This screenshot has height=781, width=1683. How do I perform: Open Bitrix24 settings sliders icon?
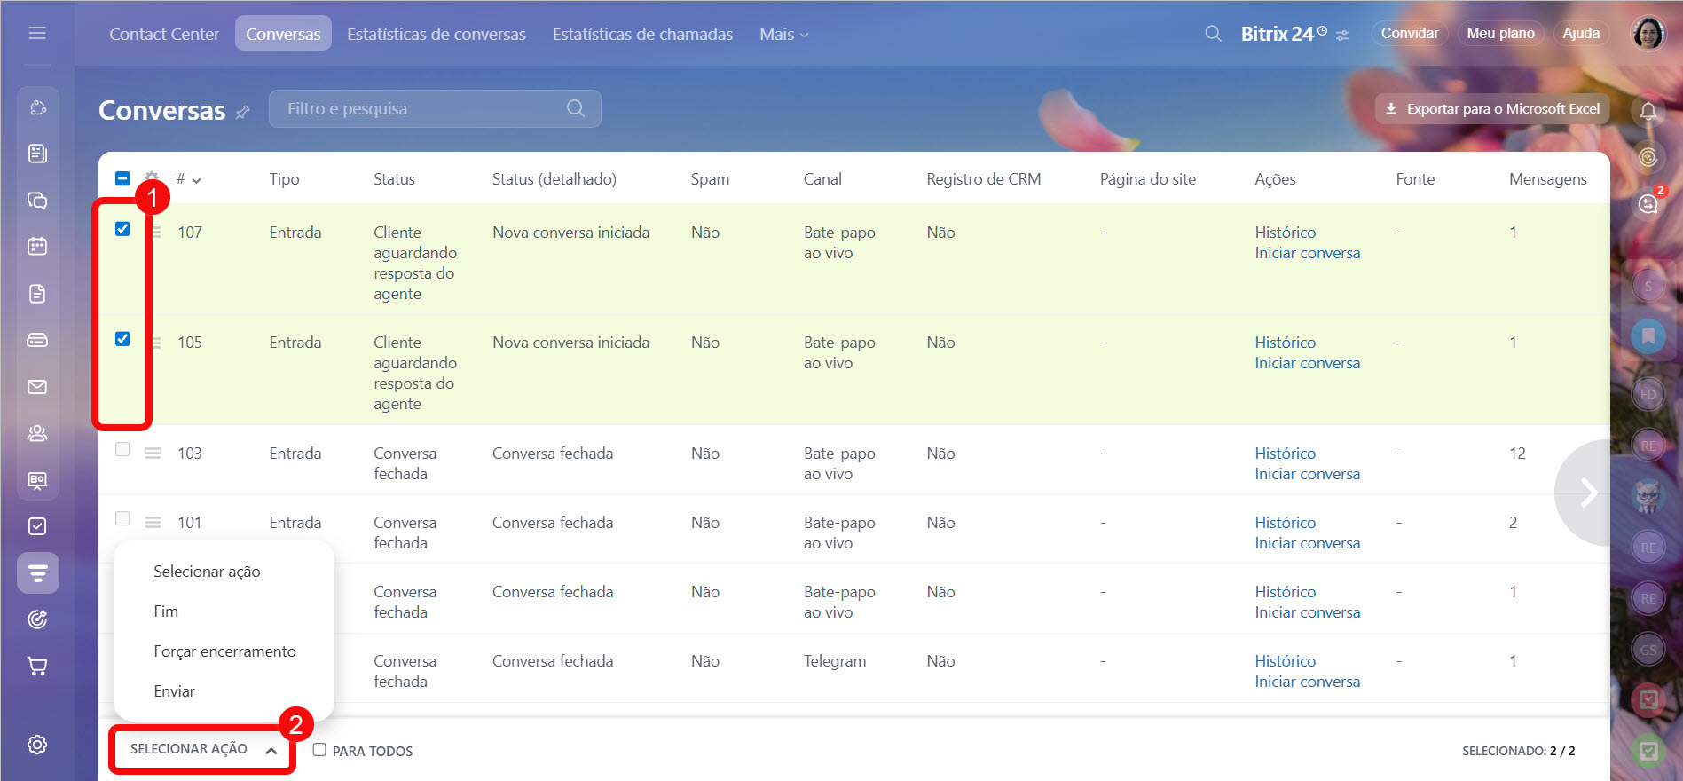[1342, 35]
